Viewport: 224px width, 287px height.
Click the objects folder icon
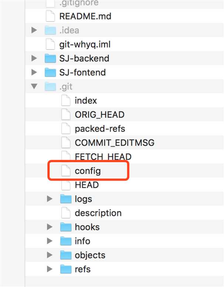click(65, 255)
